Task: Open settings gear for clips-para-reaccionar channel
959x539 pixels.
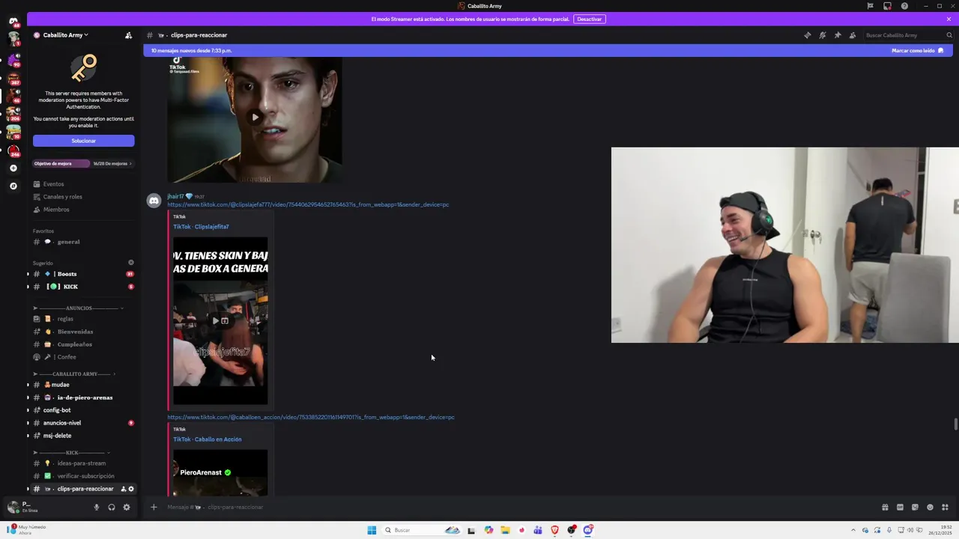Action: pos(131,489)
